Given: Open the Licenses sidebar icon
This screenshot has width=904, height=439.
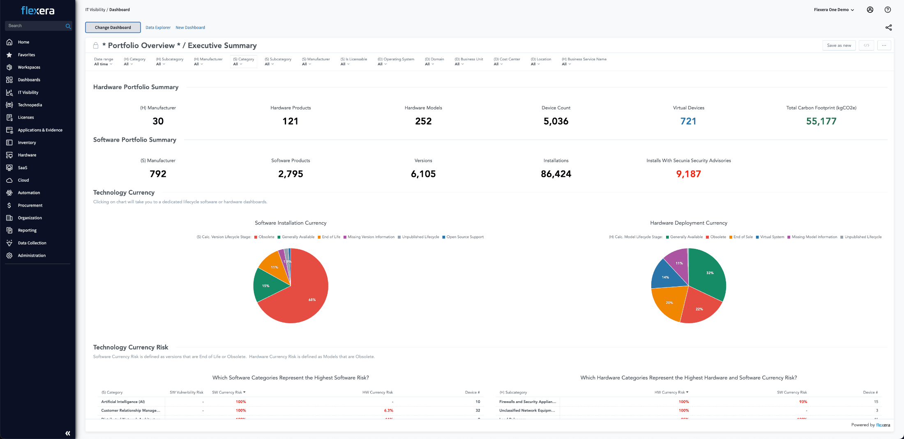Looking at the screenshot, I should (9, 117).
